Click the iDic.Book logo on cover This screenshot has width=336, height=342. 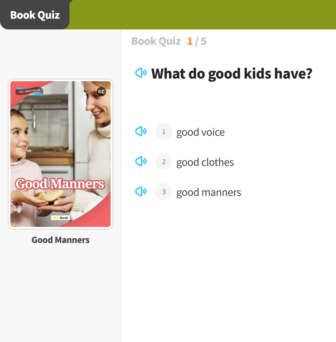point(60,218)
